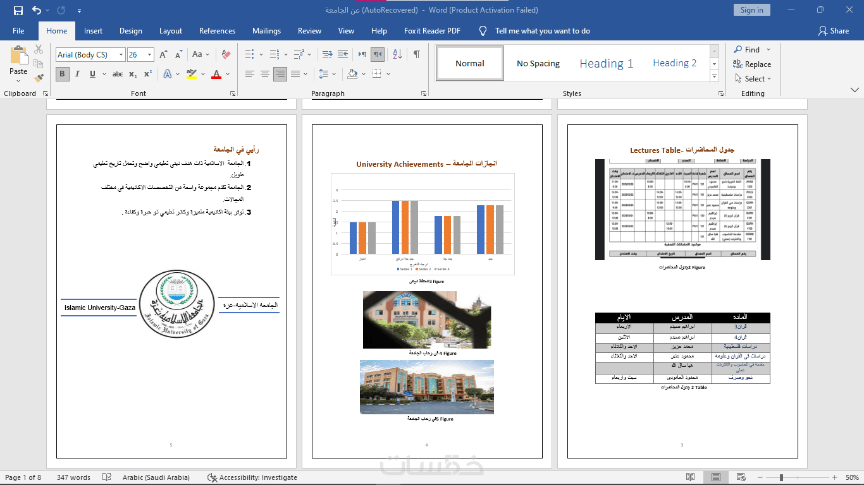The width and height of the screenshot is (864, 485).
Task: Apply the yellow text highlight color
Action: click(192, 74)
